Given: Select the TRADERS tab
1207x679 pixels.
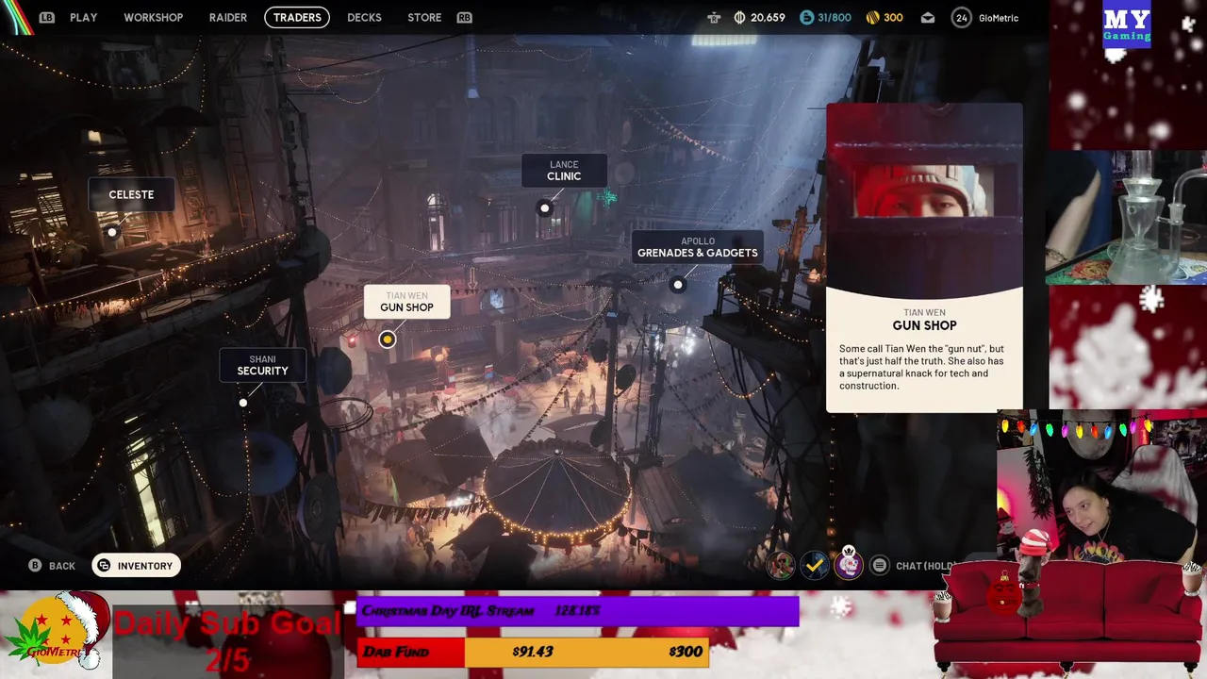Looking at the screenshot, I should pos(297,17).
